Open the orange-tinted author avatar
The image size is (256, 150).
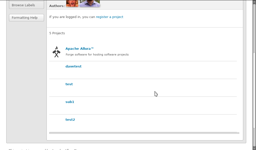[72, 3]
